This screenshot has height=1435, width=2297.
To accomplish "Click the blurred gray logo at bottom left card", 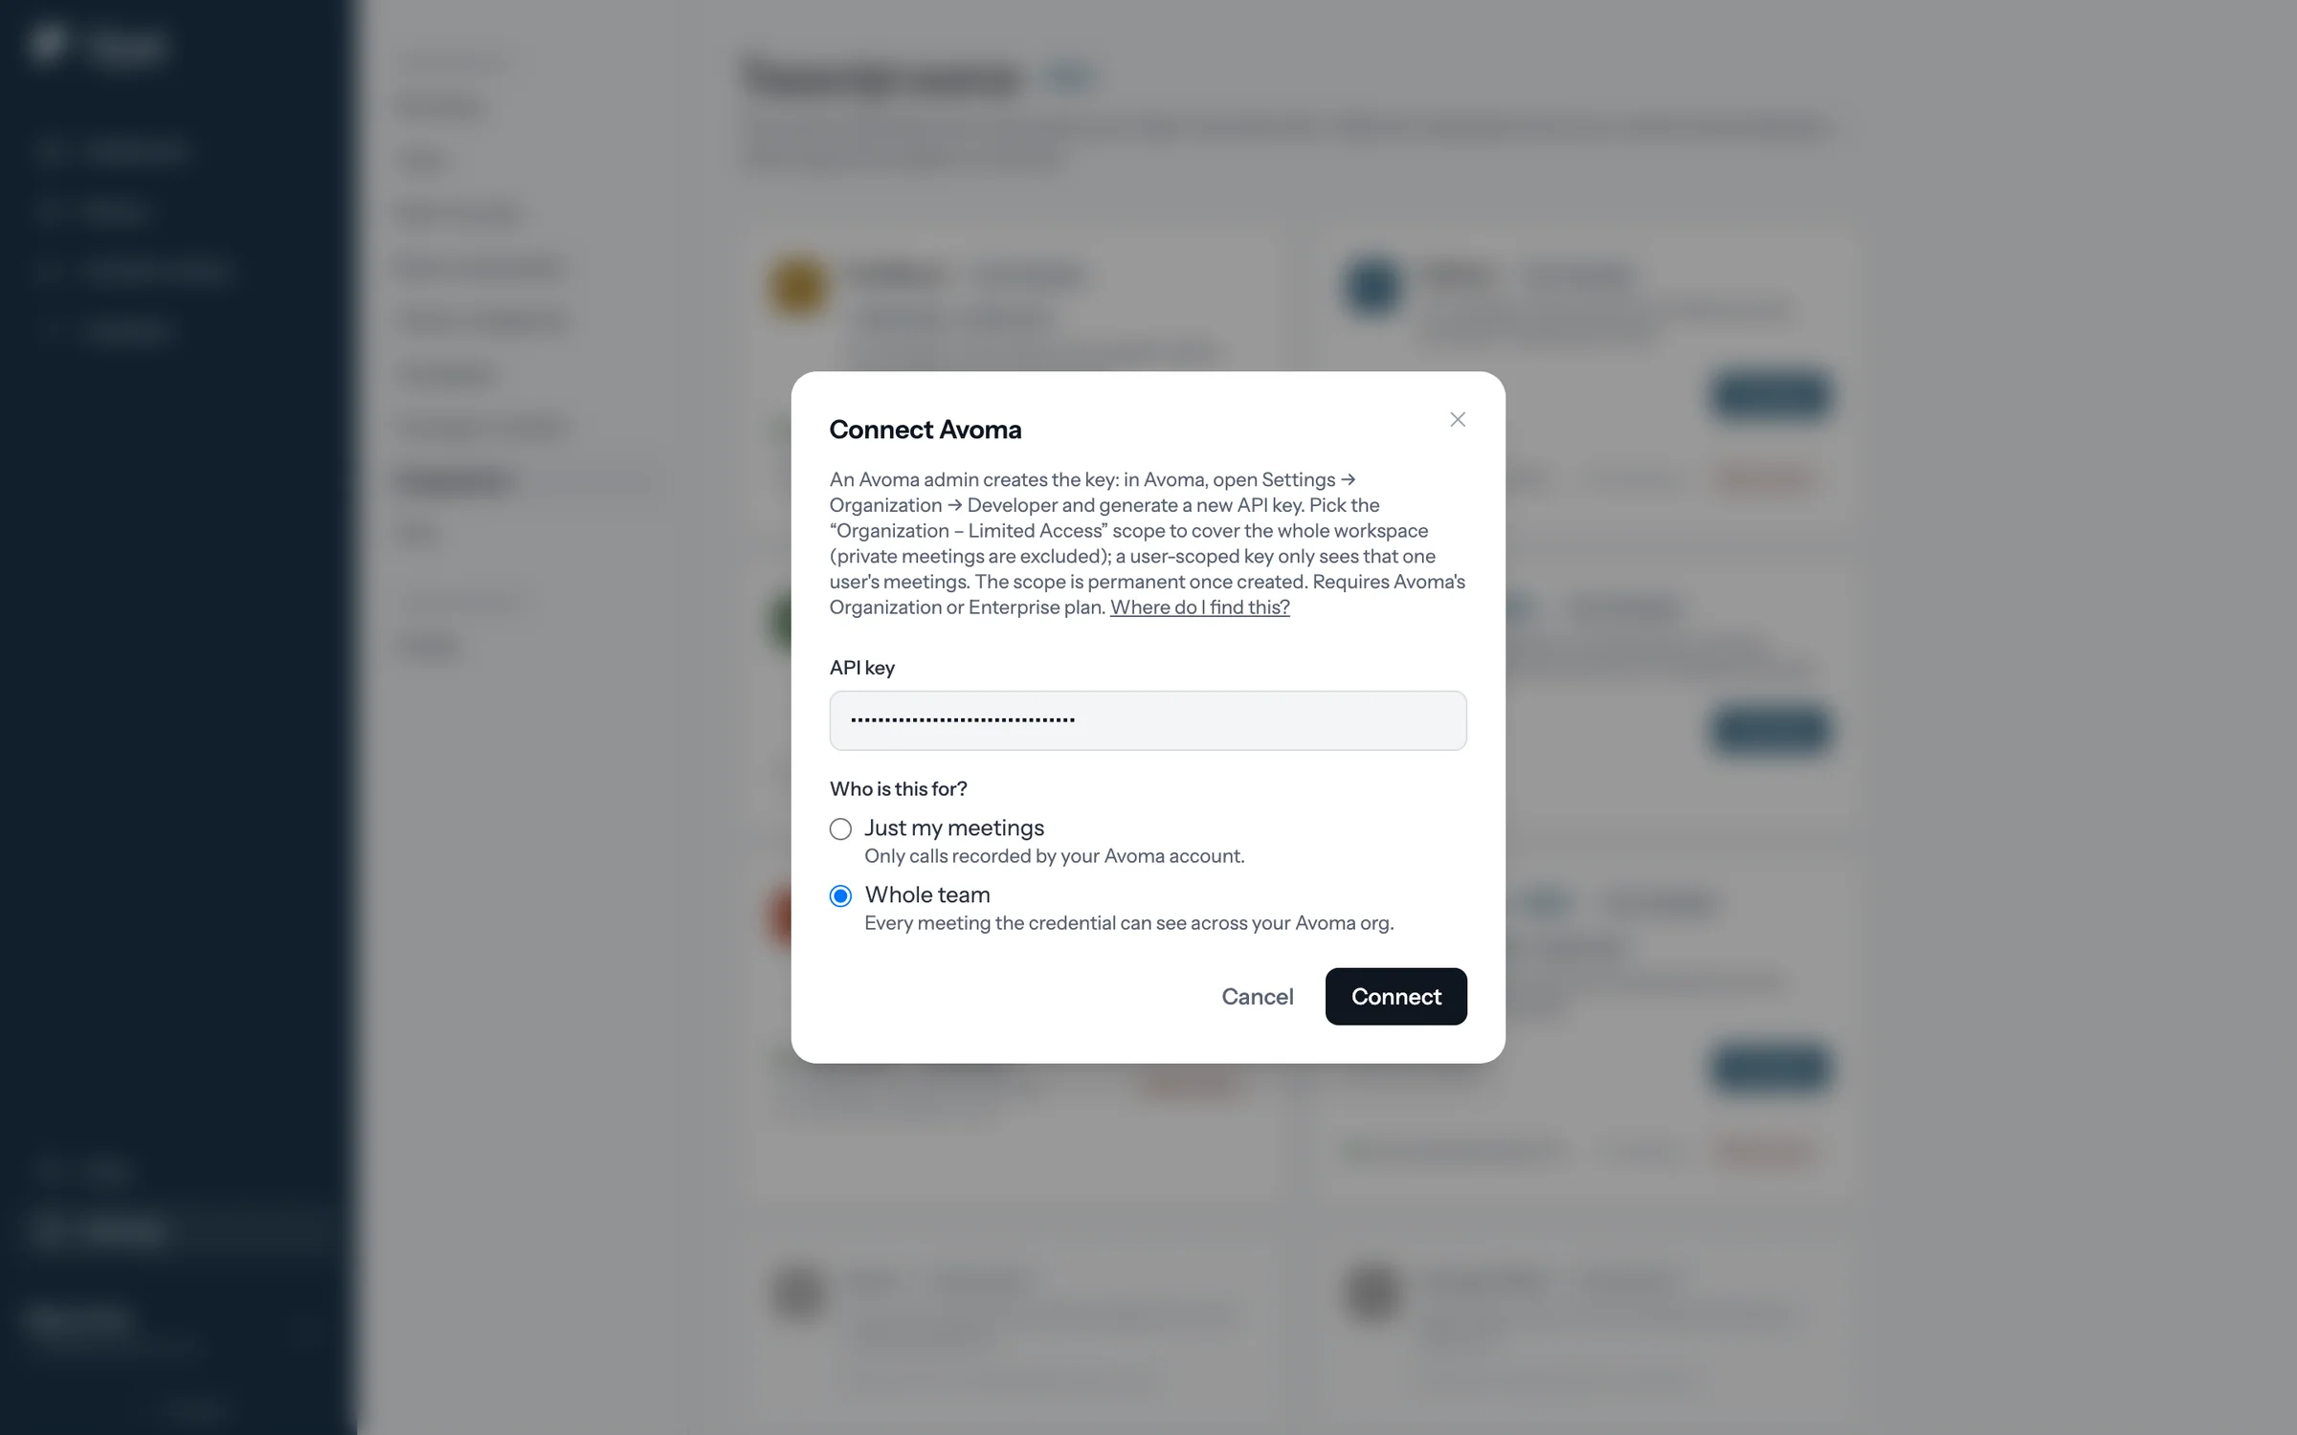I will 798,1293.
